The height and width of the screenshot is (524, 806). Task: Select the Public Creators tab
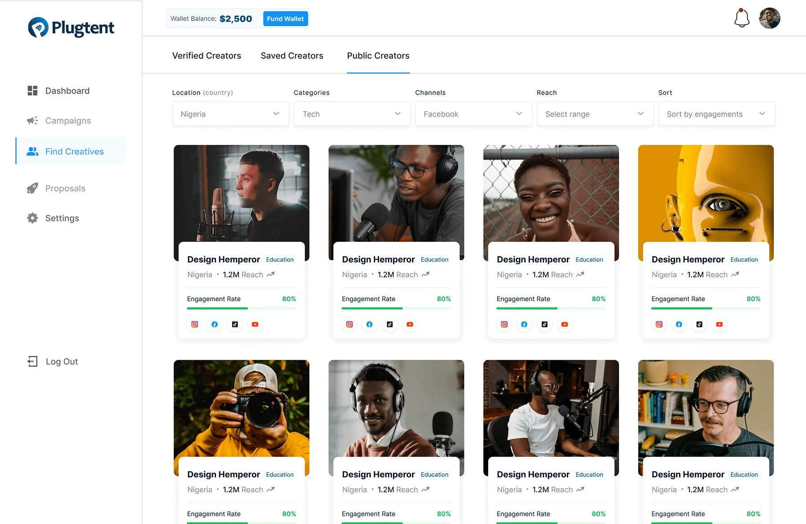pos(378,56)
